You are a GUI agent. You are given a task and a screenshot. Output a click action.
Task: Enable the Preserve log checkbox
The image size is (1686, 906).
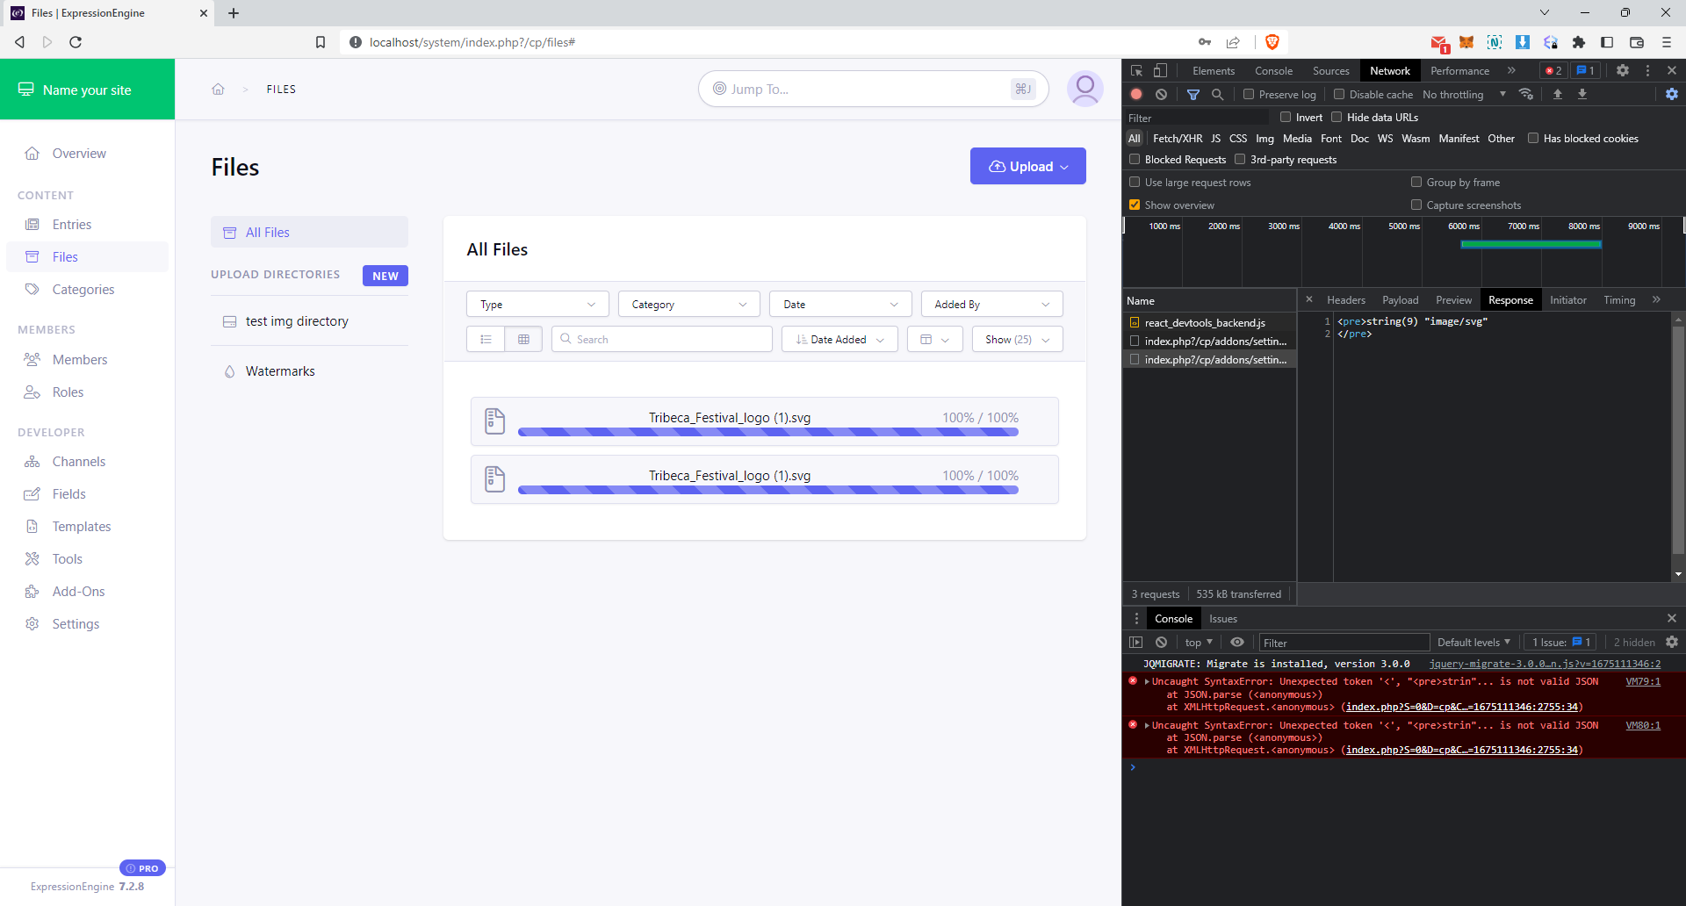pyautogui.click(x=1248, y=94)
